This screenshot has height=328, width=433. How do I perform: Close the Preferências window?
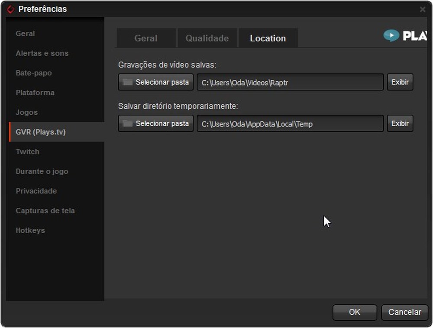click(422, 10)
